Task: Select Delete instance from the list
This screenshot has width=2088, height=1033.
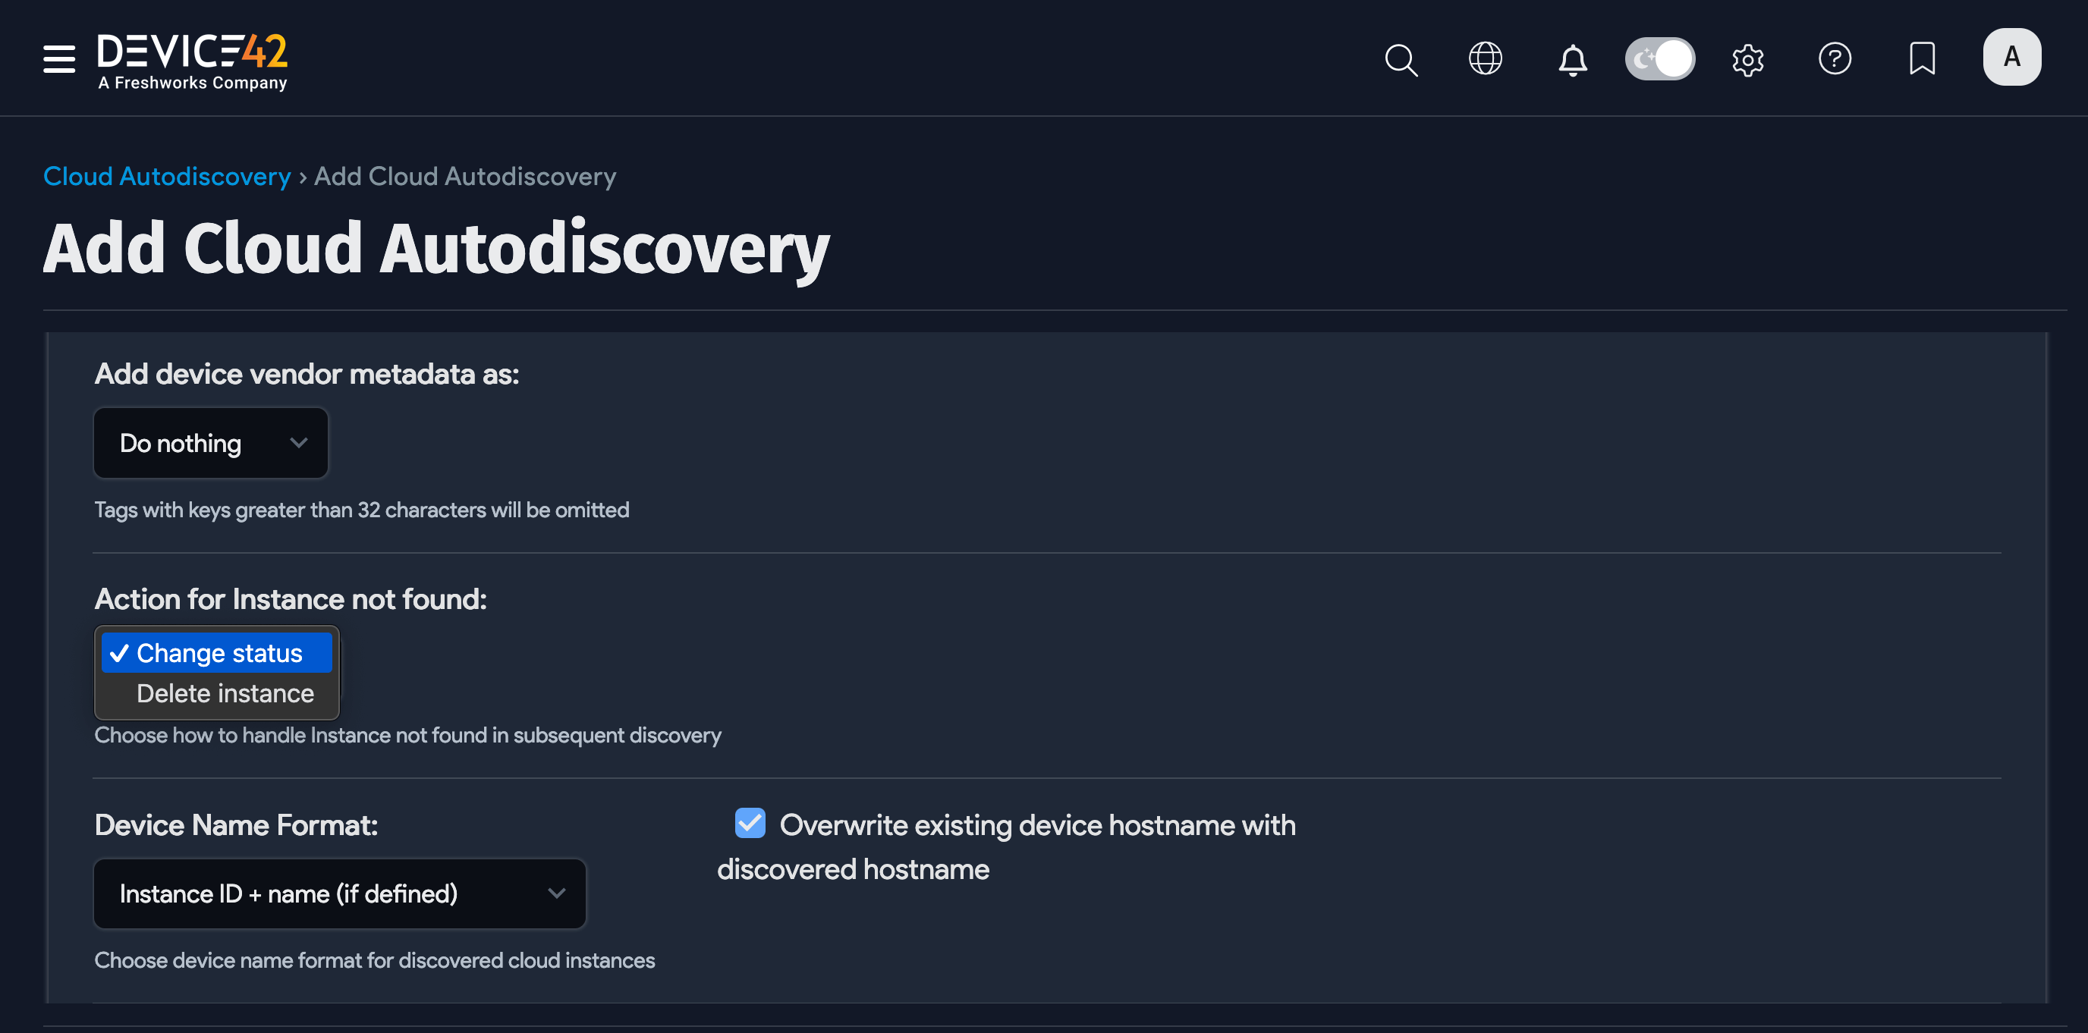Action: click(225, 692)
